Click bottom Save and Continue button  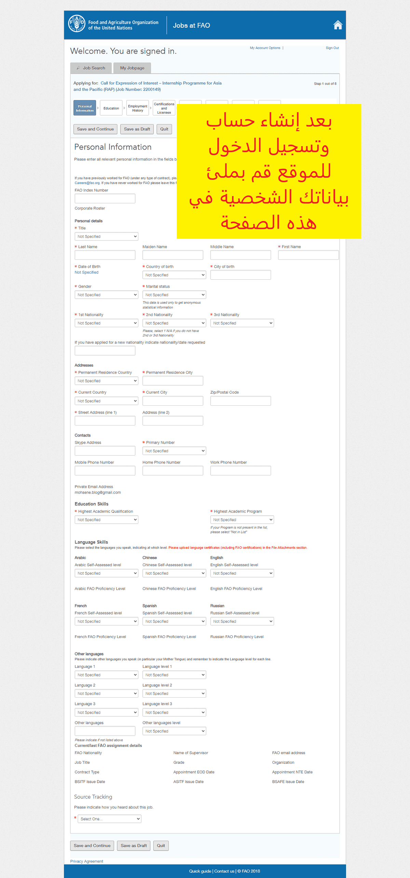tap(92, 845)
